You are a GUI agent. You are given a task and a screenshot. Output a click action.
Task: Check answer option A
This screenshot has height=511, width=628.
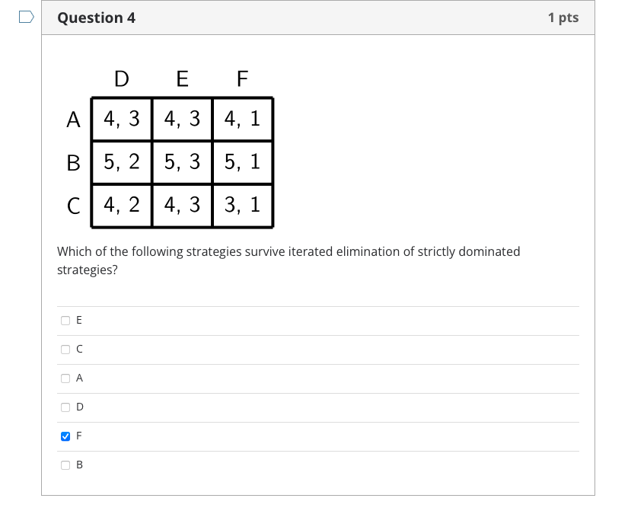pyautogui.click(x=65, y=378)
